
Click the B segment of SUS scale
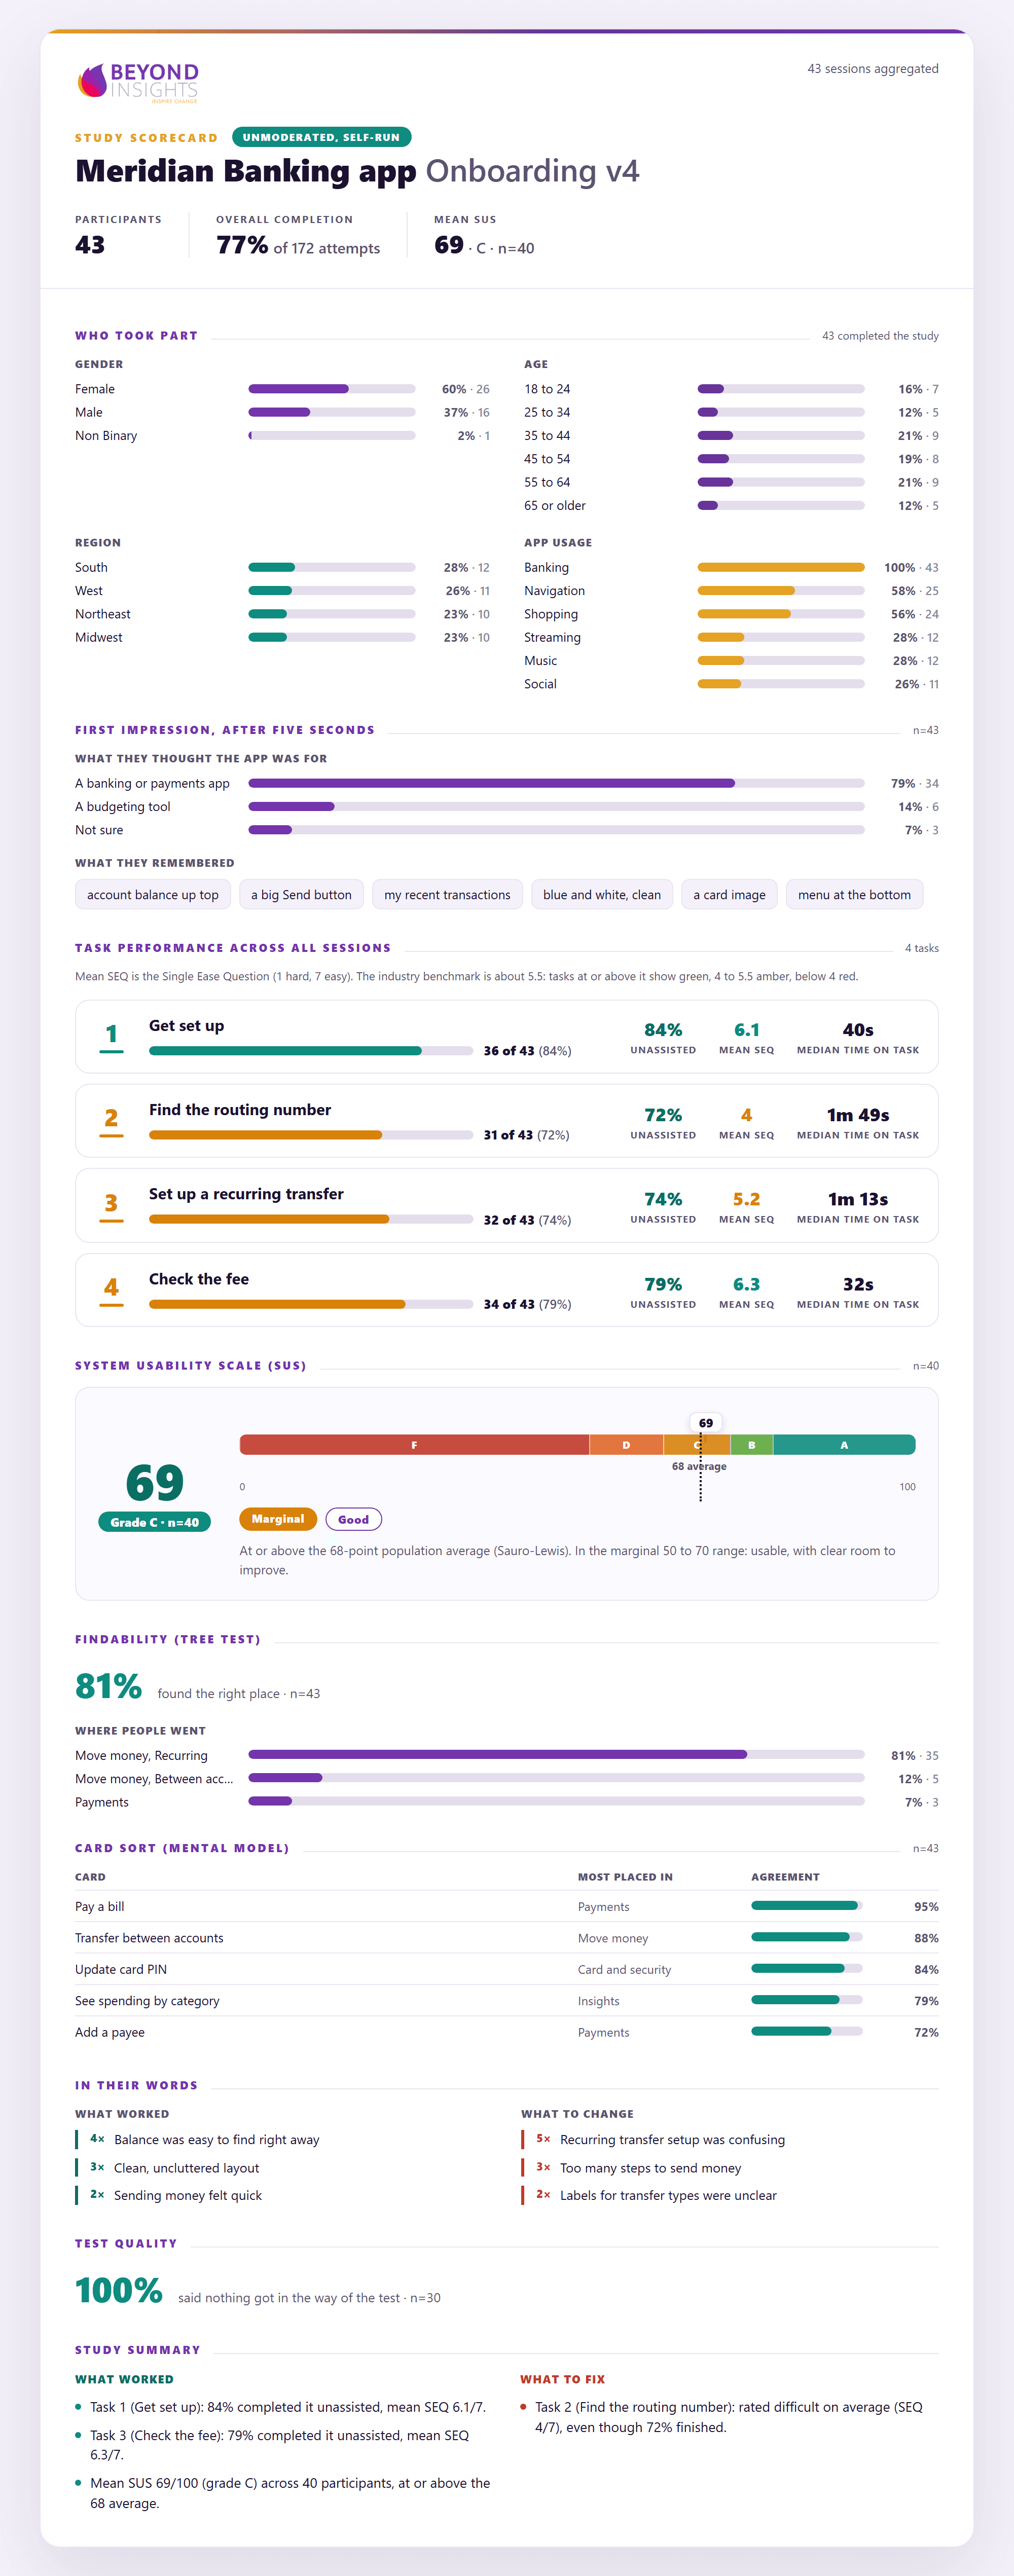click(x=752, y=1445)
